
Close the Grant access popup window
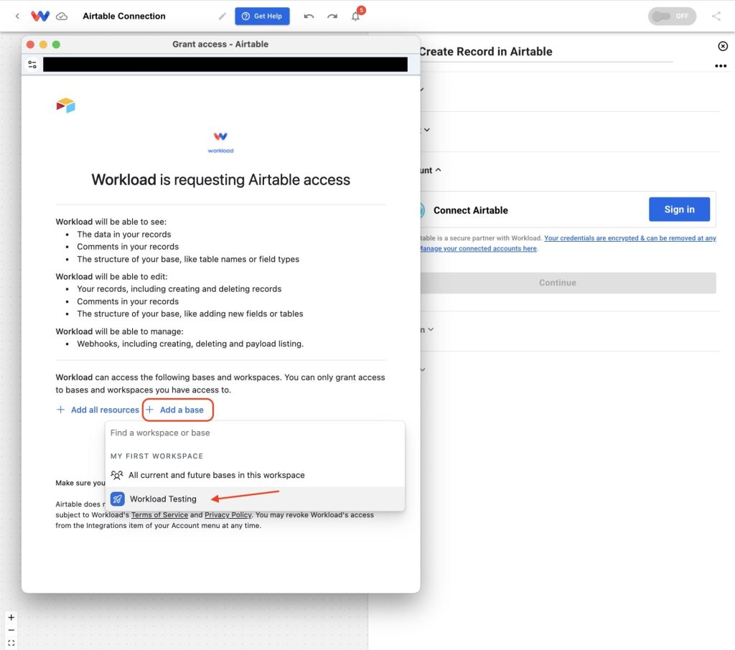pos(30,44)
